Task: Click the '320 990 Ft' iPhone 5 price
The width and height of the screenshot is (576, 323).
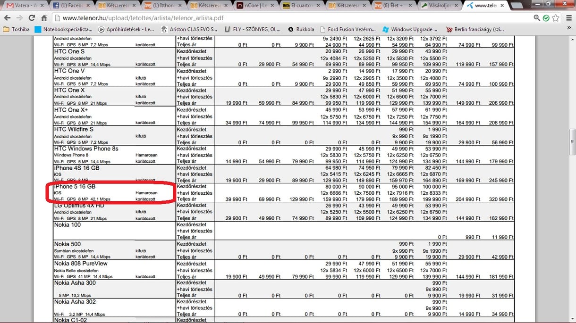Action: [x=502, y=199]
